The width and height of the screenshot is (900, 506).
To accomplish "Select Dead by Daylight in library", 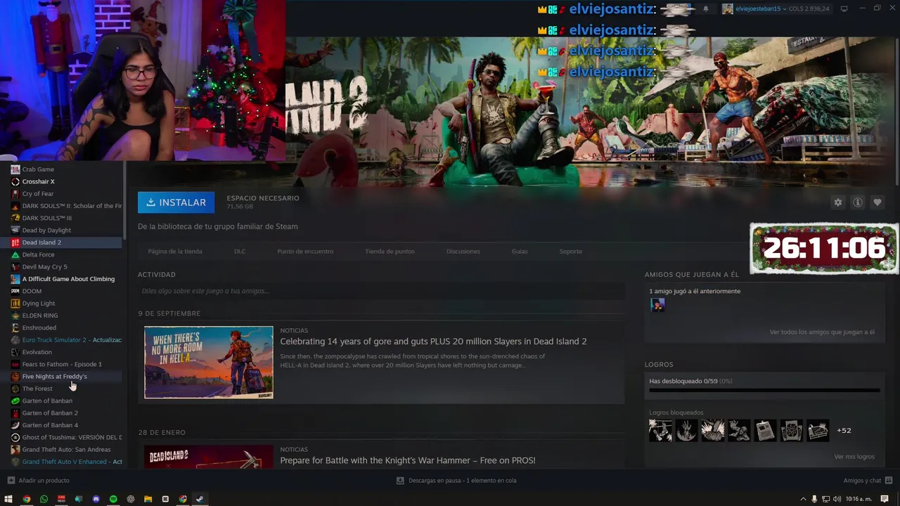I will coord(46,231).
